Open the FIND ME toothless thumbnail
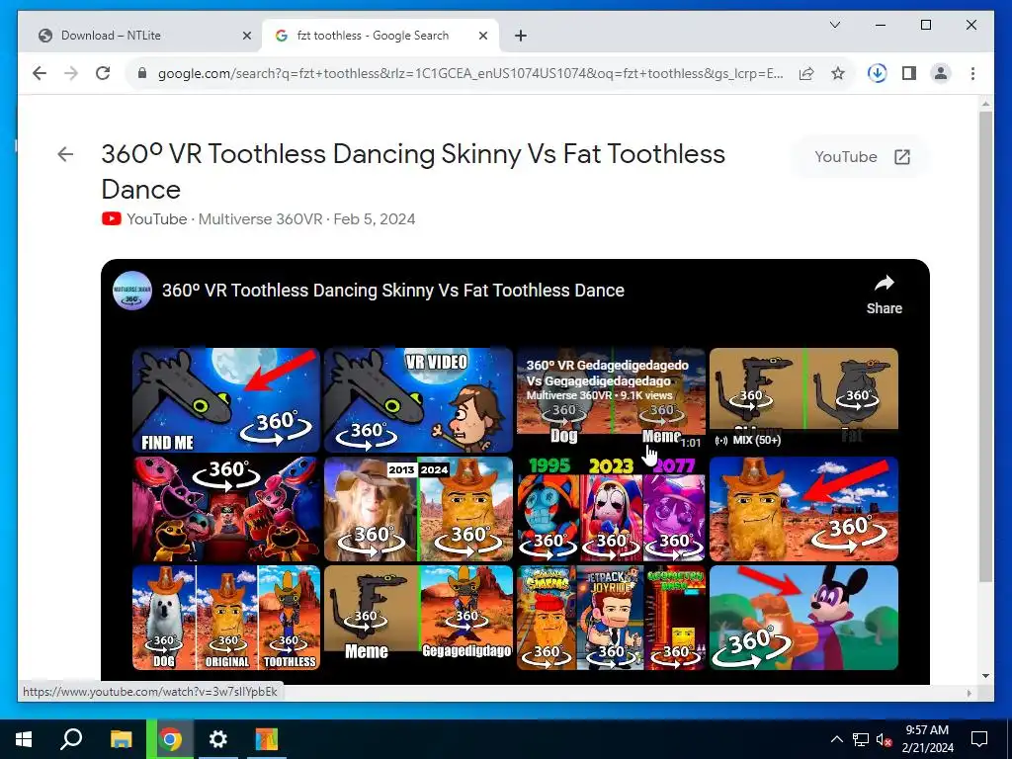1012x759 pixels. coord(226,400)
